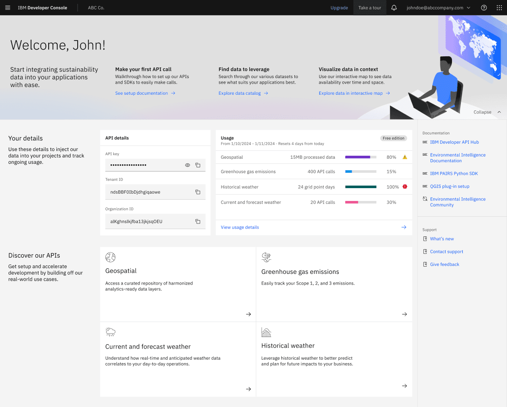
Task: Expand the johndoe@abccompany.com account dropdown
Action: click(x=438, y=8)
